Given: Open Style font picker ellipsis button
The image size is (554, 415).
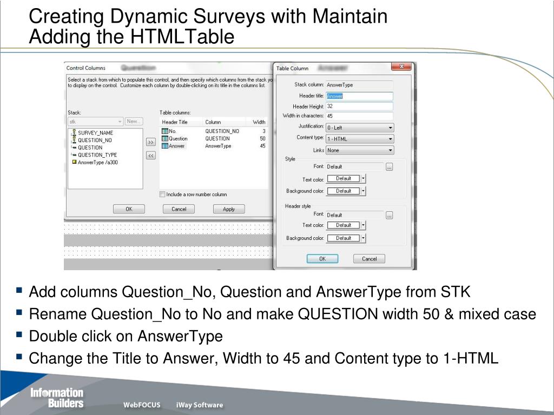Looking at the screenshot, I should 389,167.
